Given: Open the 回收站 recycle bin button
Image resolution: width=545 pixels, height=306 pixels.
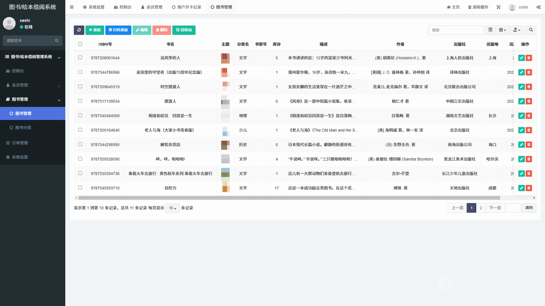Looking at the screenshot, I should pyautogui.click(x=184, y=30).
